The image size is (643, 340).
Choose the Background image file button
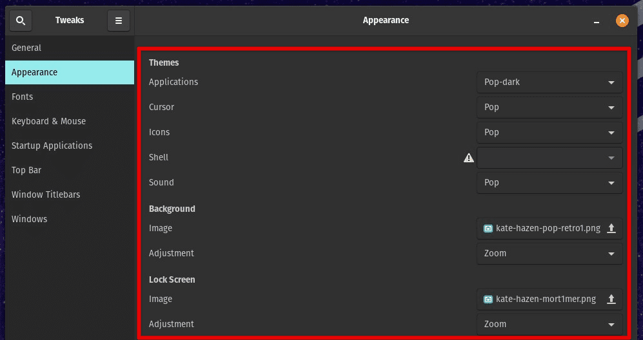549,229
